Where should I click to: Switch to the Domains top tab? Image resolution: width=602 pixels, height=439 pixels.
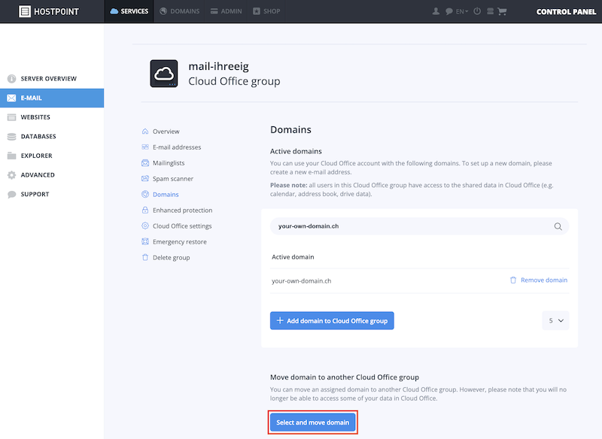[x=179, y=11]
